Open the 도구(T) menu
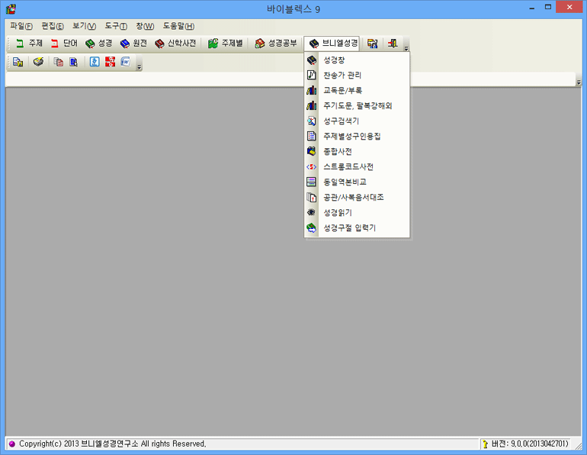Screen dimensions: 587x455 coord(116,26)
